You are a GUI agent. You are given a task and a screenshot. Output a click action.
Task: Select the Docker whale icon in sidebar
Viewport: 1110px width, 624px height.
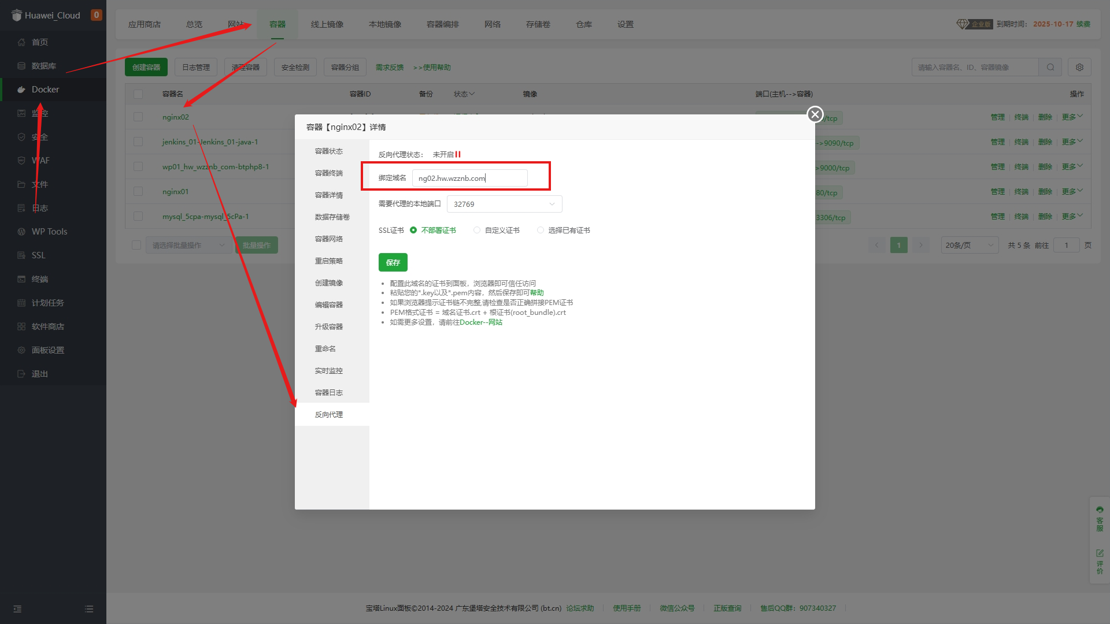coord(21,90)
